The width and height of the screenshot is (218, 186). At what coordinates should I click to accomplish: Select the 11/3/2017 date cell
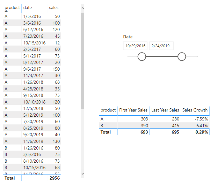pos(33,75)
